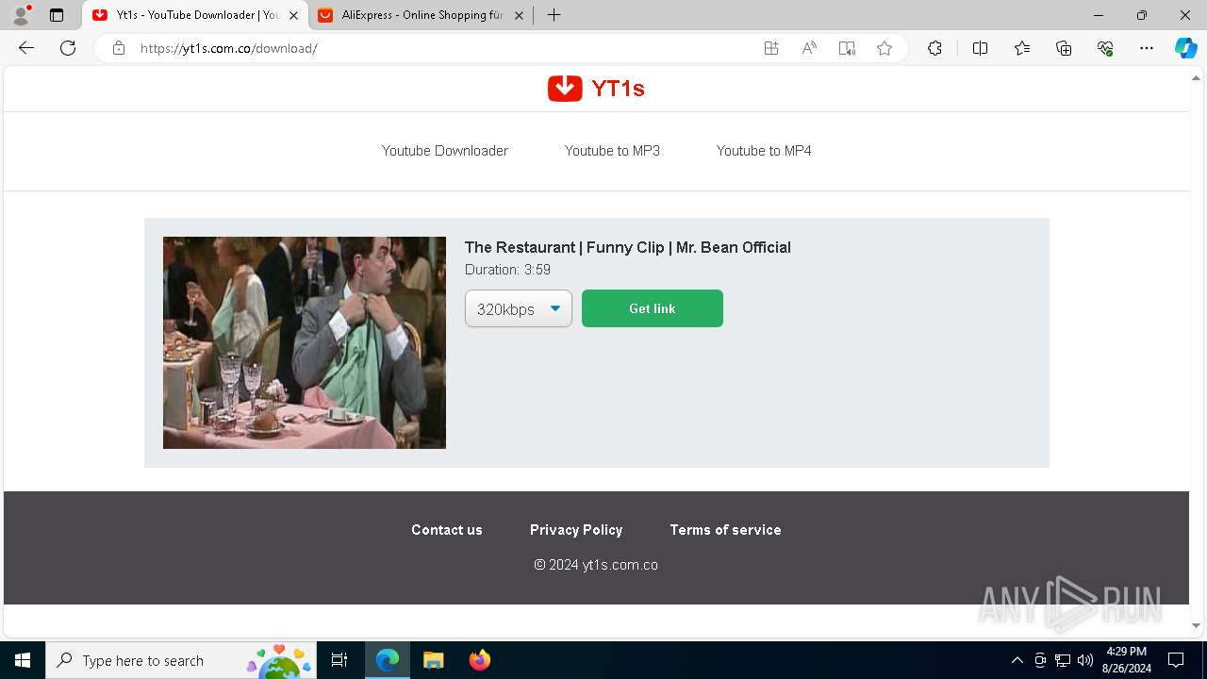
Task: Open tab actions menu icon
Action: [57, 15]
